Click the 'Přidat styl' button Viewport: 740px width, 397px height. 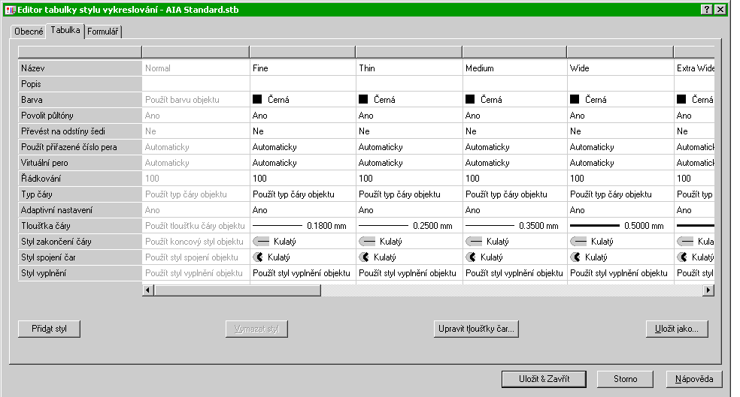click(x=48, y=329)
